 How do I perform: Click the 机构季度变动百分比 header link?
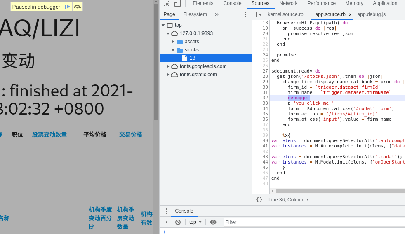100,218
